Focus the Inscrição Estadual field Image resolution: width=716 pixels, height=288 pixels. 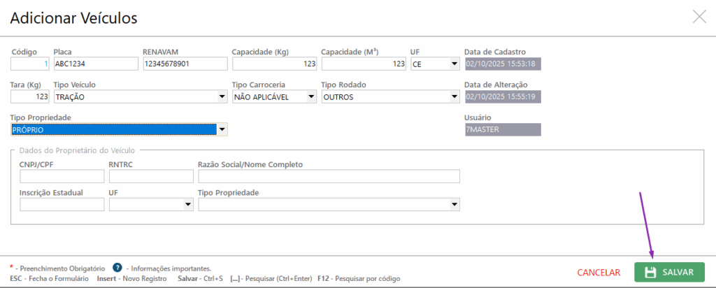(62, 205)
